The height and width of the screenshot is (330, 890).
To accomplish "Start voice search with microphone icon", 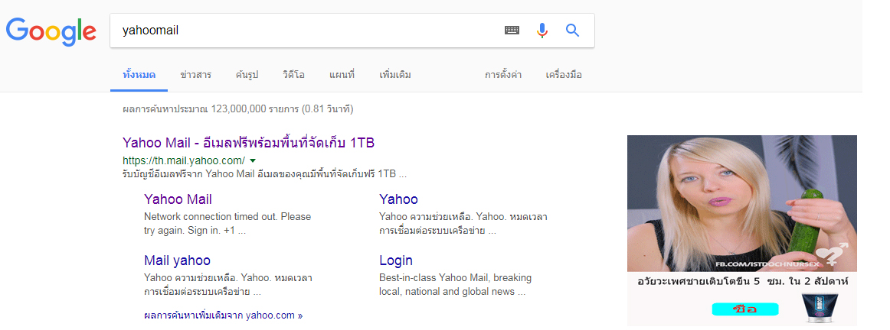I will tap(542, 31).
